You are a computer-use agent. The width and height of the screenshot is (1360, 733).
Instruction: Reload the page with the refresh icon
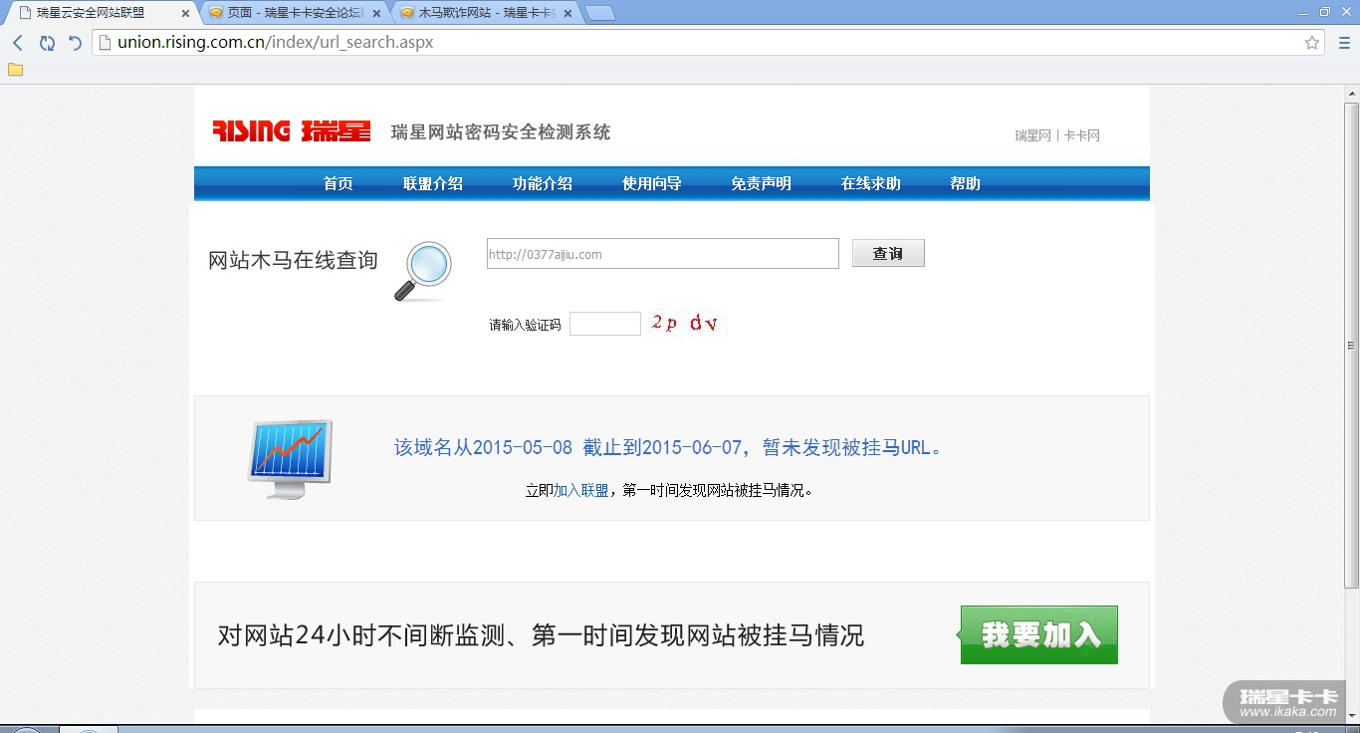[47, 43]
